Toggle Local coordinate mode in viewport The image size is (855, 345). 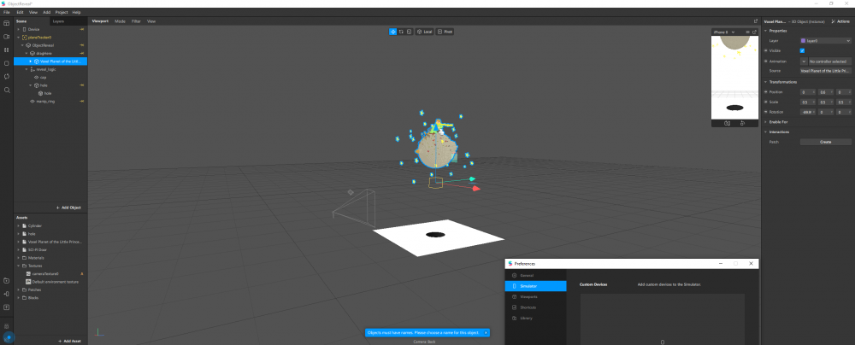[x=424, y=32]
